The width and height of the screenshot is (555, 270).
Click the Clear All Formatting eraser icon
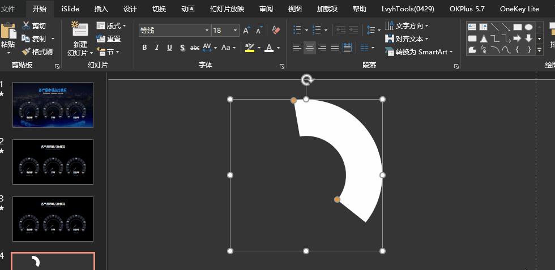coord(276,30)
